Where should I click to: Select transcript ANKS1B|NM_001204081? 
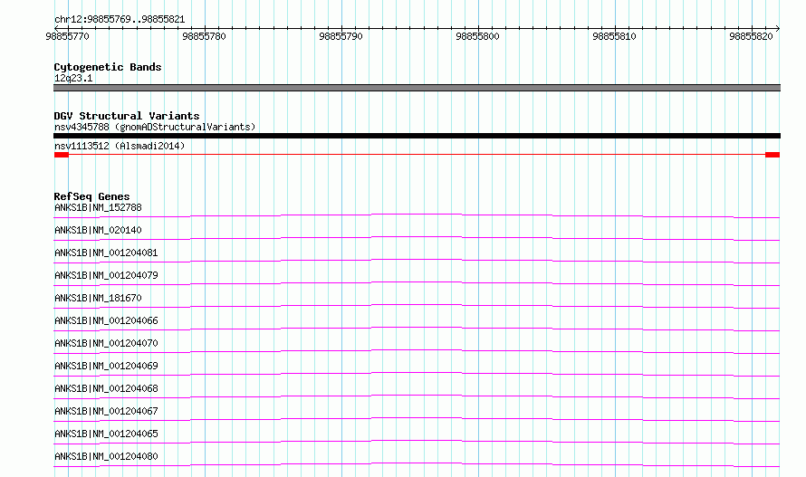pyautogui.click(x=106, y=253)
